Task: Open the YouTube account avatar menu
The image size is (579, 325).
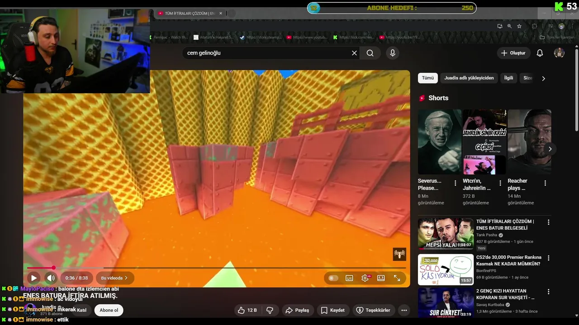Action: (x=559, y=53)
